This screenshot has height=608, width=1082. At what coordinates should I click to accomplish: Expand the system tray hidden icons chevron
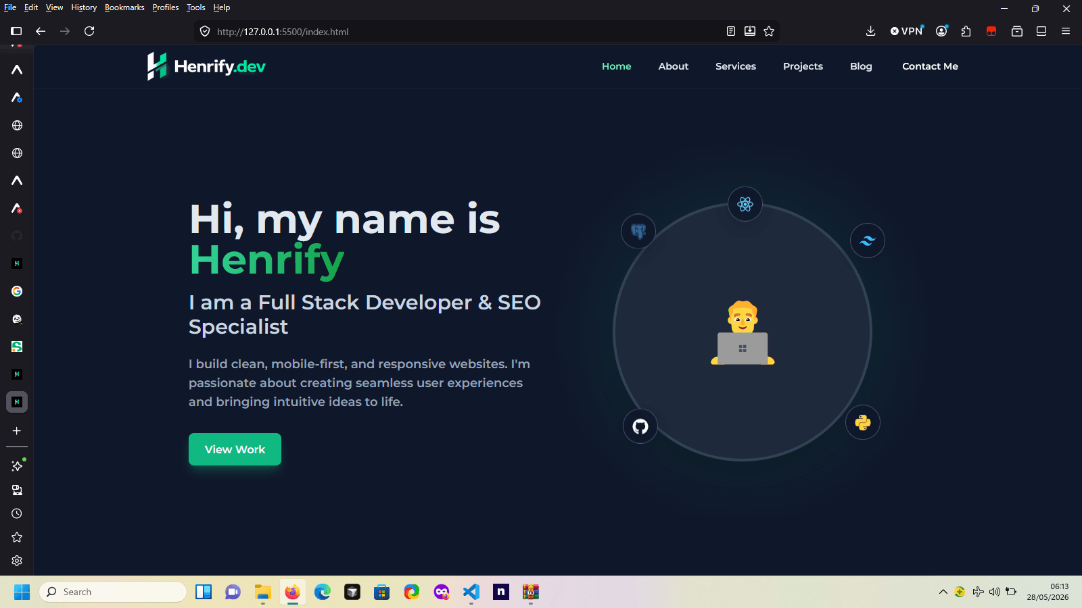pyautogui.click(x=943, y=592)
